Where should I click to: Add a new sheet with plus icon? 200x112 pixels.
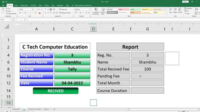tap(54, 109)
